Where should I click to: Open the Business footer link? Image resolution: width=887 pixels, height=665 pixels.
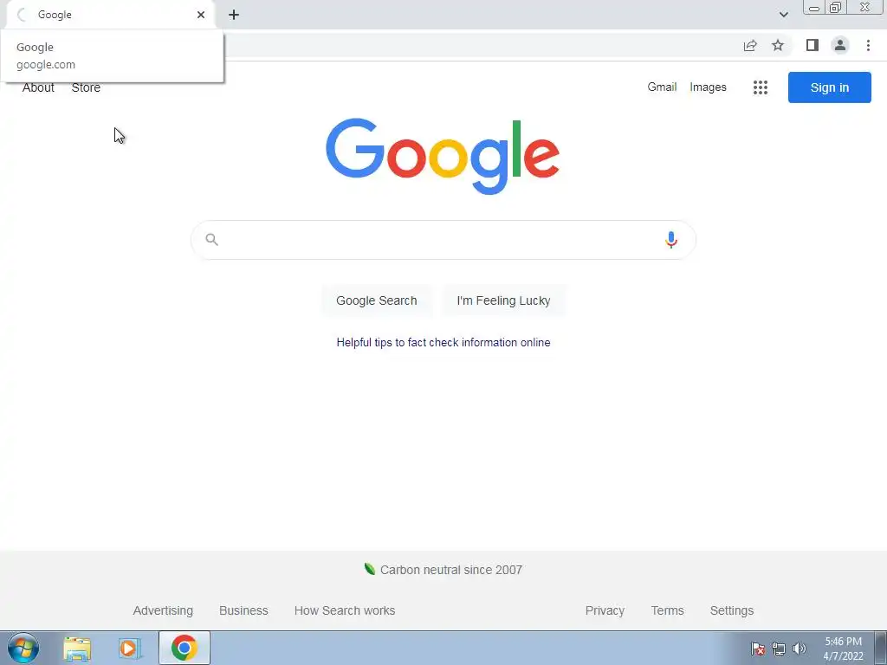point(243,610)
